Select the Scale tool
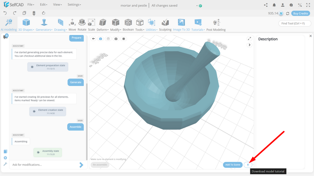This screenshot has width=314, height=176. (x=91, y=25)
